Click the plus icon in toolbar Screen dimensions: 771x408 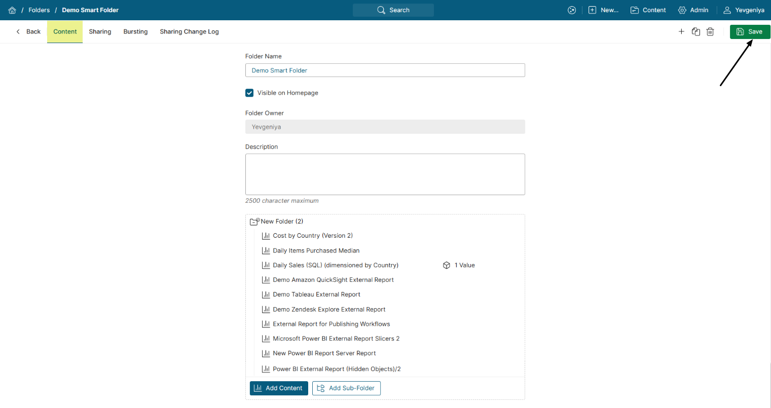681,31
